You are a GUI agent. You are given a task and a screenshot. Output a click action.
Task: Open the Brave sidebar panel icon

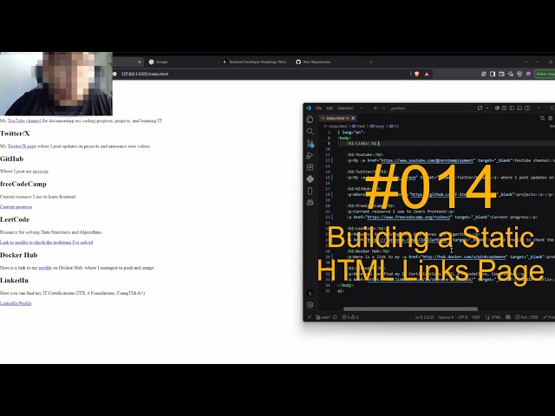493,74
